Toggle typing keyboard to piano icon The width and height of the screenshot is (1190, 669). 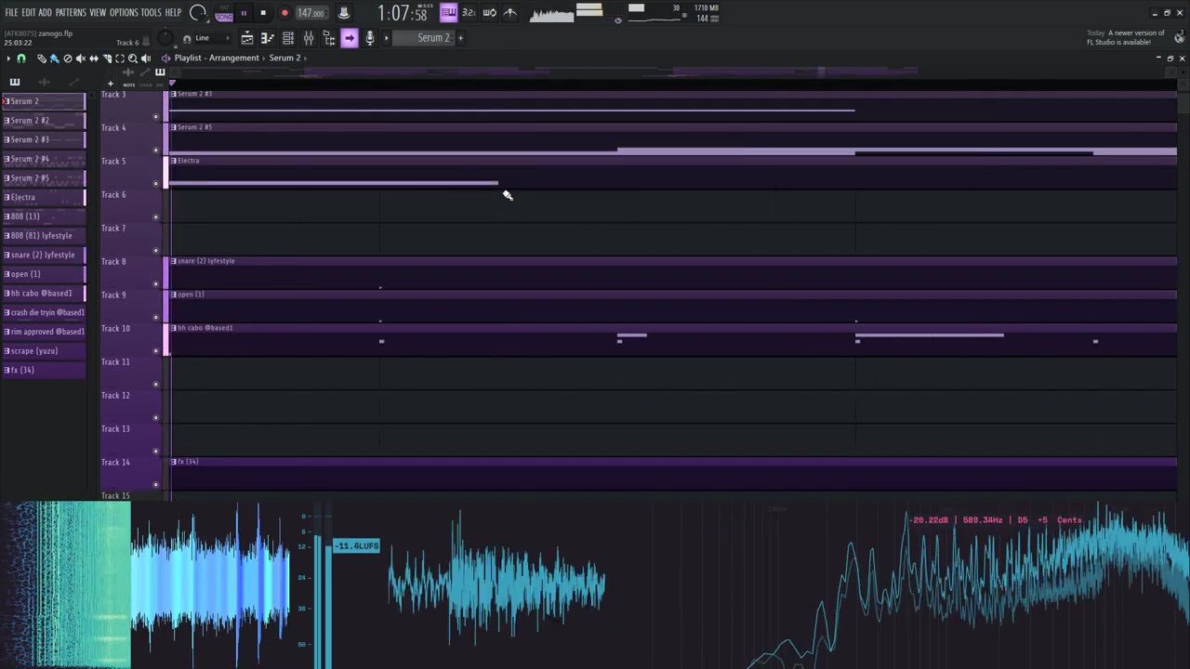(449, 12)
